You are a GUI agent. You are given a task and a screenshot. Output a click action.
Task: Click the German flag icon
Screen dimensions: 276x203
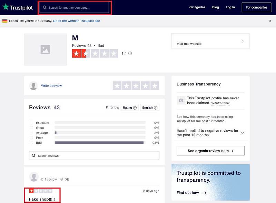[5, 21]
